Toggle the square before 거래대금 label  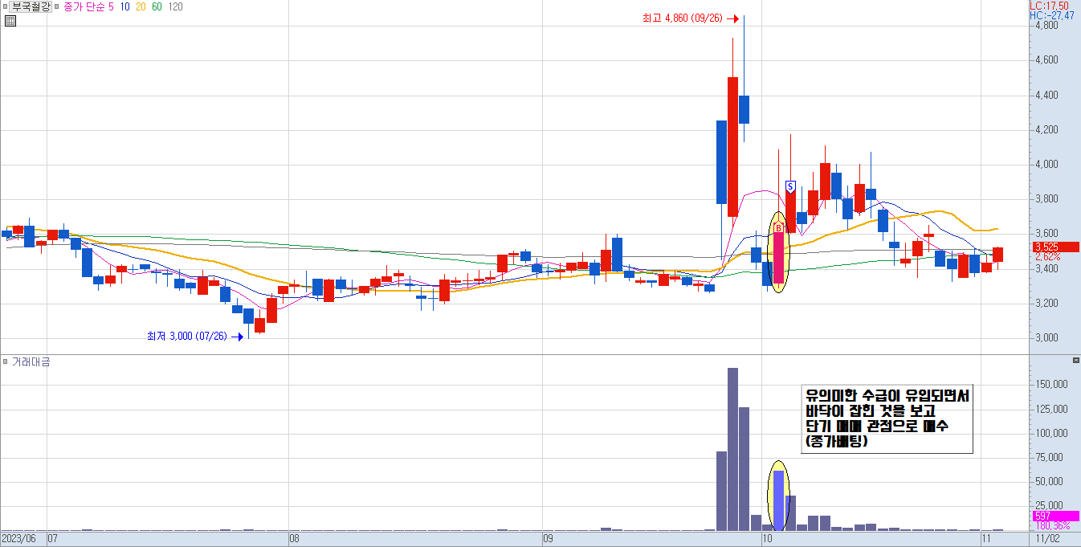click(5, 362)
